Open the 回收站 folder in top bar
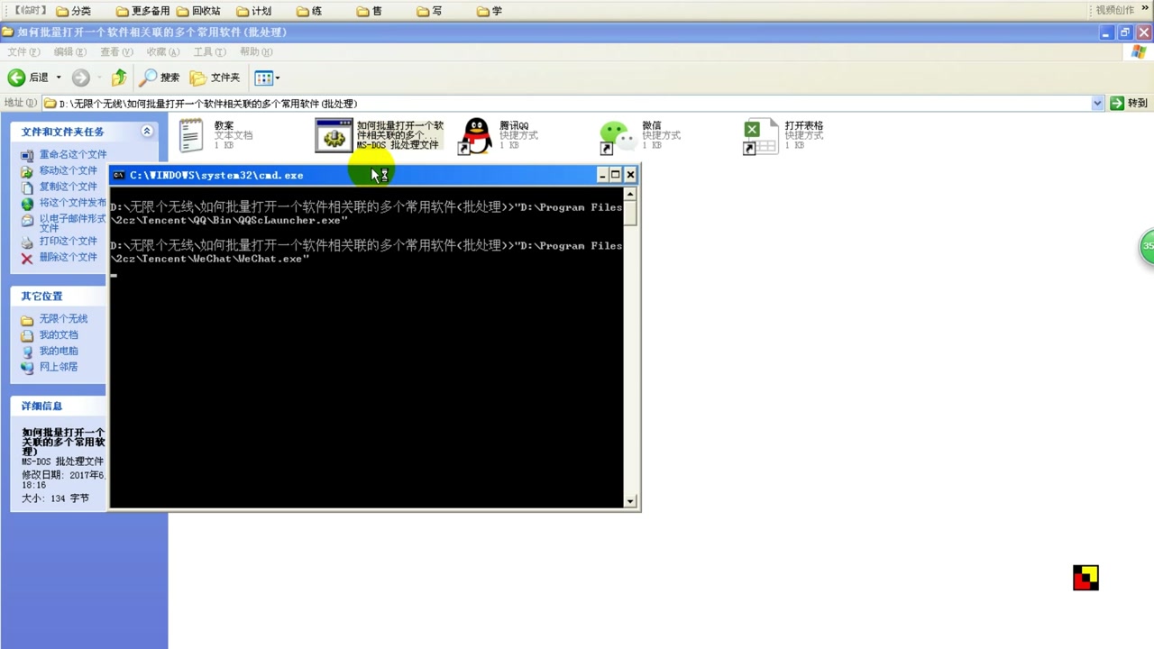Viewport: 1154px width, 649px height. [x=197, y=11]
